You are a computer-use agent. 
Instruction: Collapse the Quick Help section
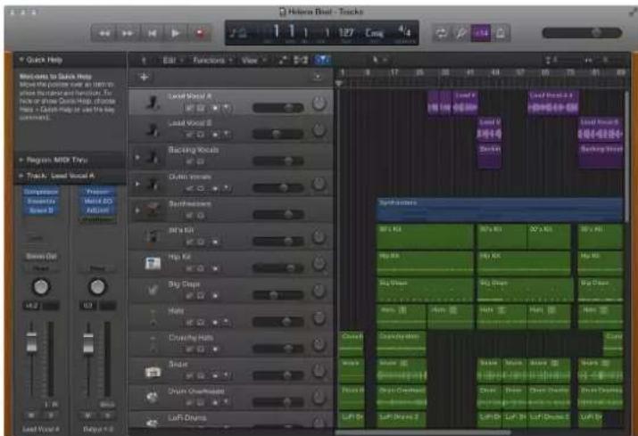coord(21,60)
